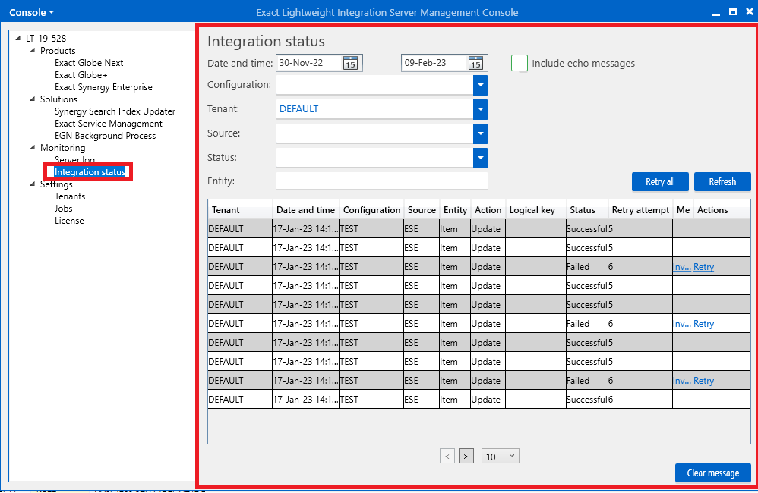Open Tenants under Settings
Screen dimensions: 758x493
point(70,196)
